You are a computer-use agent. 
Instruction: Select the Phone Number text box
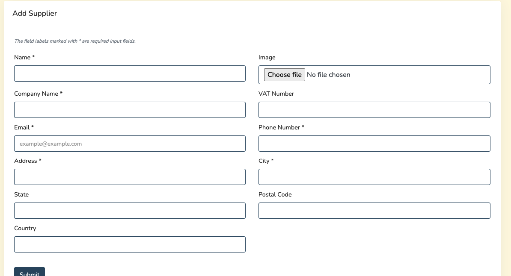374,144
